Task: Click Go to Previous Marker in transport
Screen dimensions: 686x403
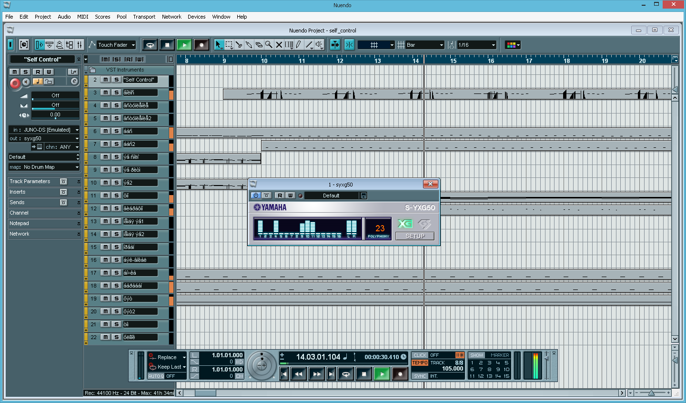Action: [x=284, y=374]
